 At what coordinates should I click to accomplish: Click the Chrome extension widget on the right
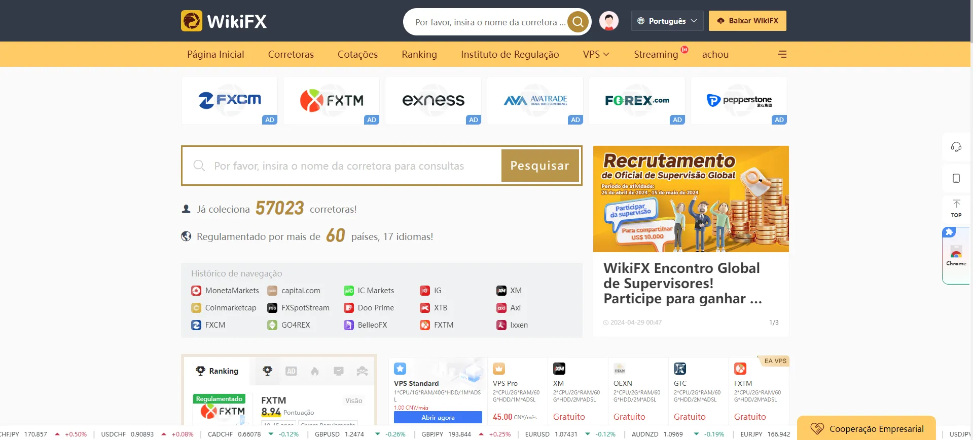[956, 256]
